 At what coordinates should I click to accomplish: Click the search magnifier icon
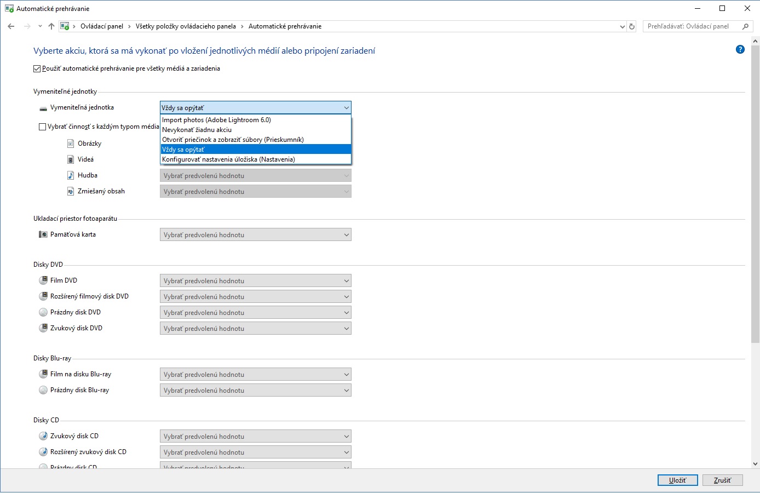coord(745,26)
